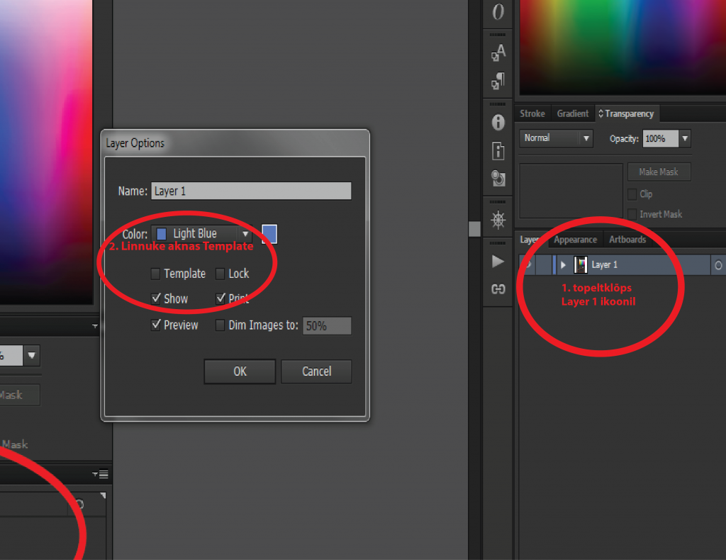Open the Paragraph Styles panel icon
The image size is (726, 560).
click(x=498, y=81)
